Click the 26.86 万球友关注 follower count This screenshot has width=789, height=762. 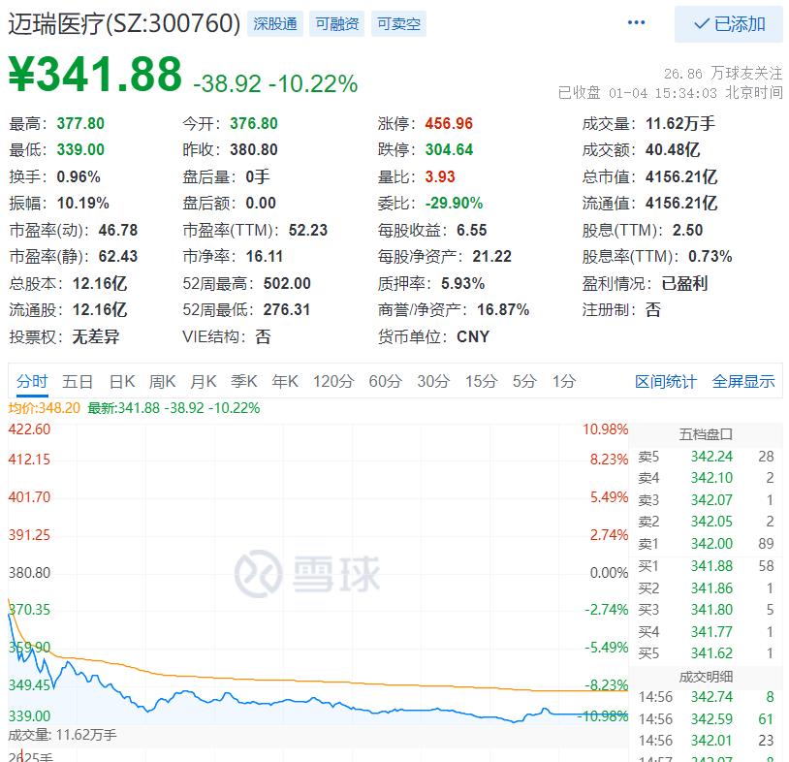(x=722, y=74)
